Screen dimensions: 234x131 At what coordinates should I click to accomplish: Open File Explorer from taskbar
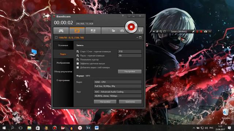[x=29, y=128]
